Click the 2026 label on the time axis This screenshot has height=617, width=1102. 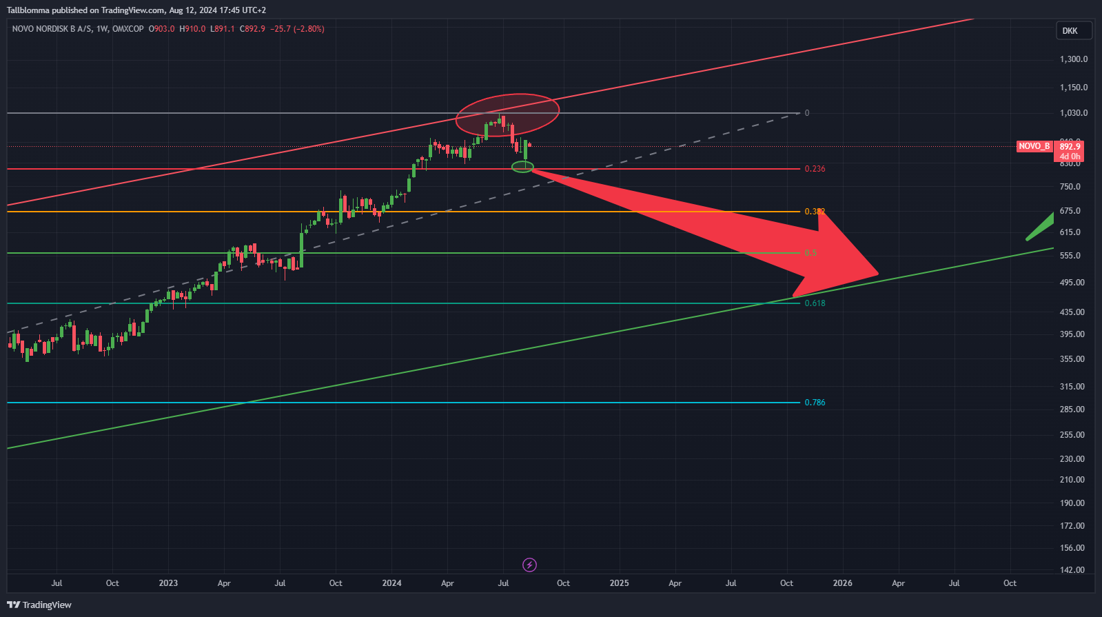[x=842, y=583]
